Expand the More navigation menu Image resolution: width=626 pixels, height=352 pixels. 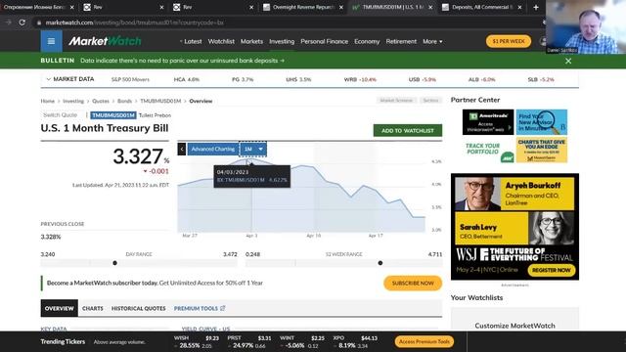[432, 41]
